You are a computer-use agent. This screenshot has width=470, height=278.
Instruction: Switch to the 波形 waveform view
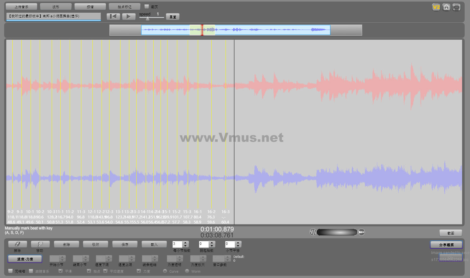pos(56,7)
